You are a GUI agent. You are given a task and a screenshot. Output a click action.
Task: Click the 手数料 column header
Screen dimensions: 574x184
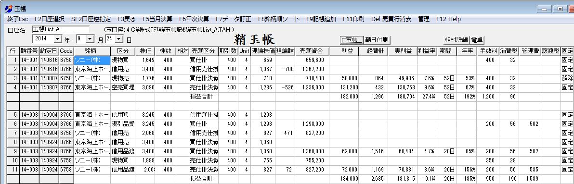(488, 51)
